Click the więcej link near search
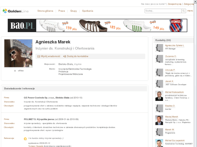The height and width of the screenshot is (147, 197). tap(190, 11)
